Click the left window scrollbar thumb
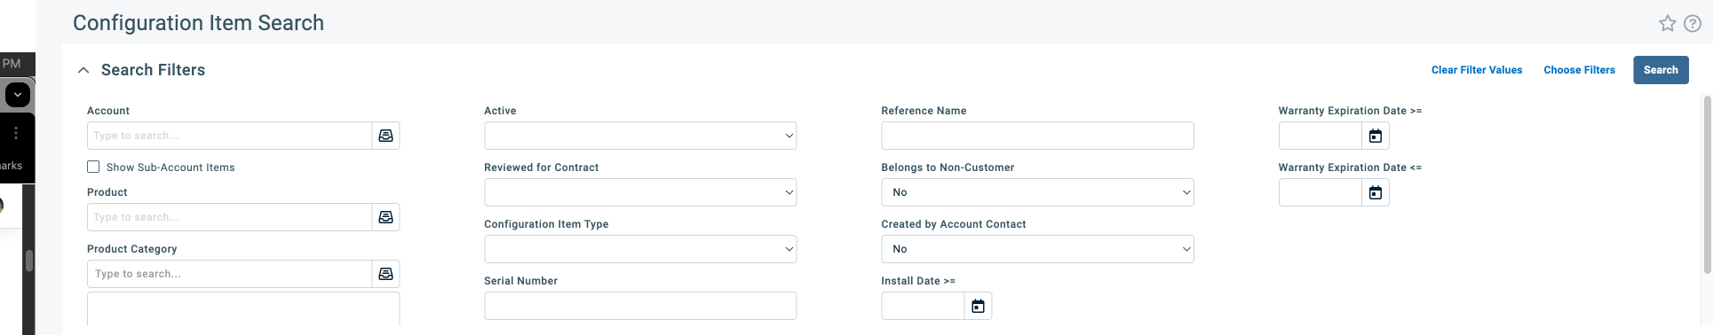The image size is (1713, 335). click(x=29, y=261)
